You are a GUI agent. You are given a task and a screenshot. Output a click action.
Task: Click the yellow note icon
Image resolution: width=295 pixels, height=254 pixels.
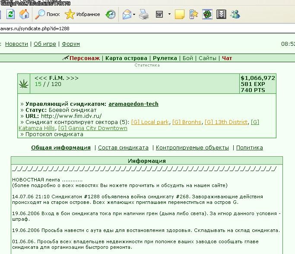point(180,15)
